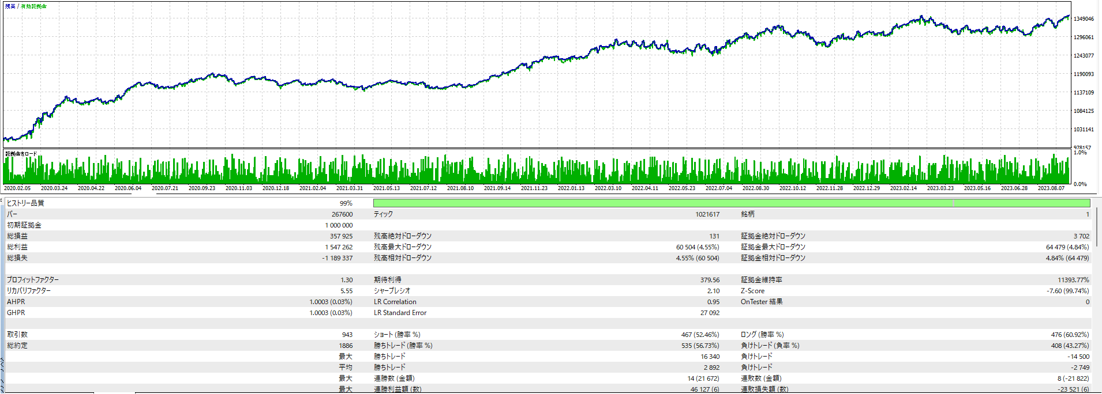Select the 初期証拠金 label

click(24, 225)
